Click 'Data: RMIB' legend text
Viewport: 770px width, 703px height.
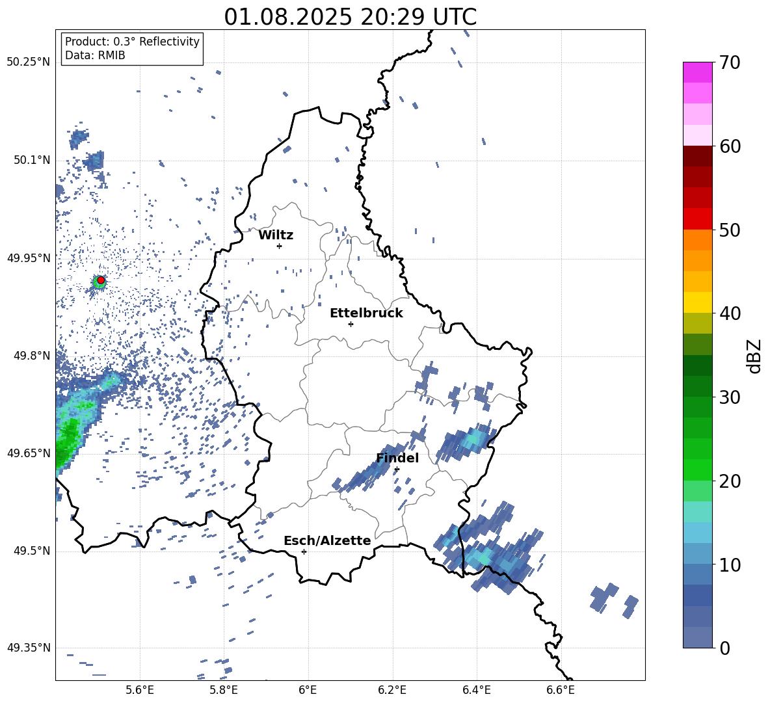coord(95,55)
